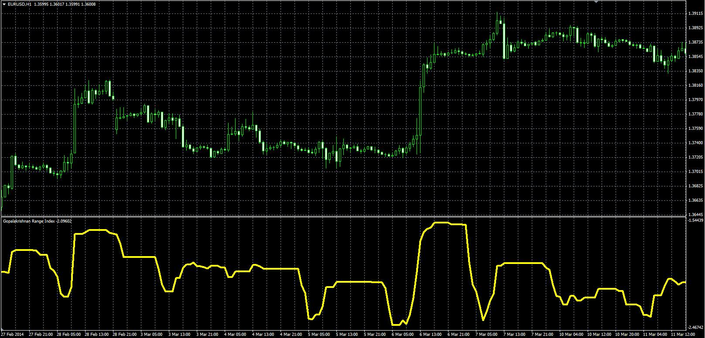Click price level 1.37205 on the axis
Viewport: 705px width, 338px height.
[x=695, y=157]
